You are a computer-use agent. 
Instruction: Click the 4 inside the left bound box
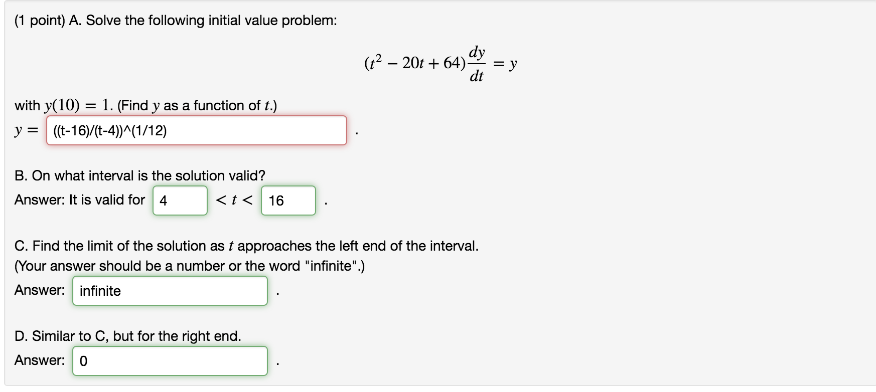[x=163, y=201]
